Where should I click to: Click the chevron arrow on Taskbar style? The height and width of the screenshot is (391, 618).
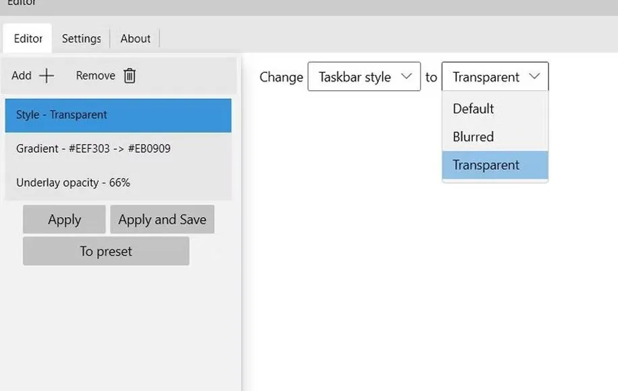coord(406,76)
